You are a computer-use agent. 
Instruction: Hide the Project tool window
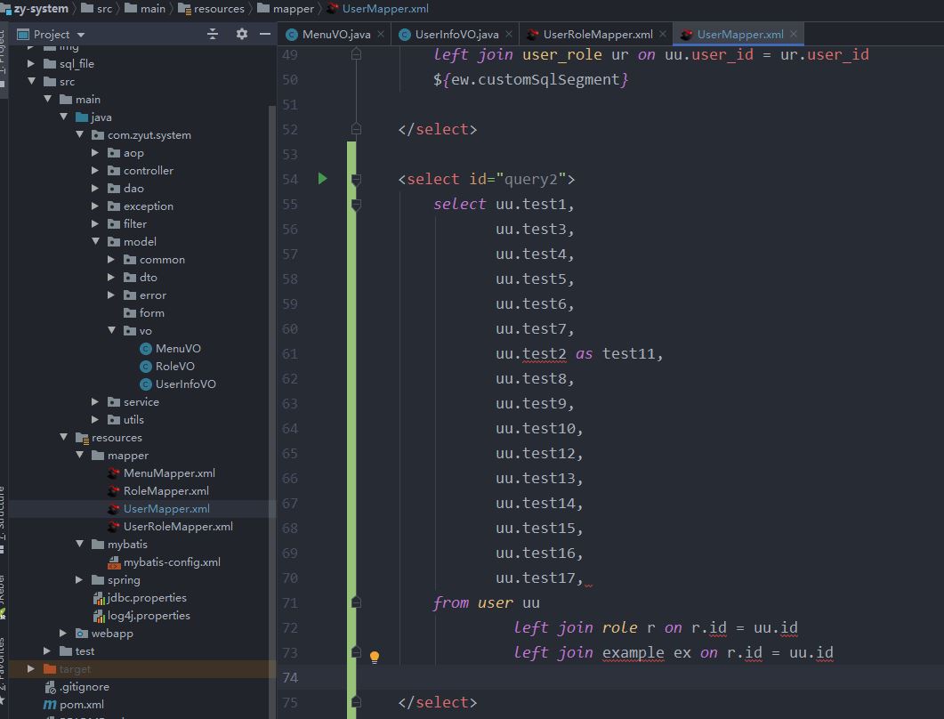tap(264, 34)
